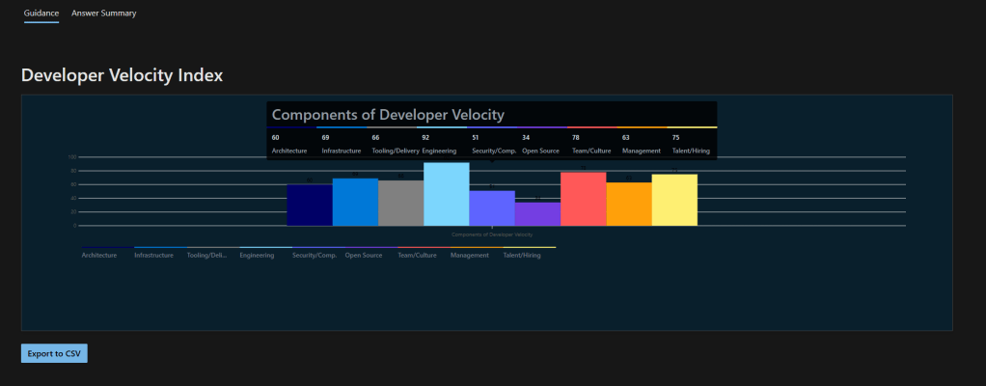Image resolution: width=986 pixels, height=386 pixels.
Task: Toggle the Talent/Hiring legend entry
Action: (x=522, y=256)
